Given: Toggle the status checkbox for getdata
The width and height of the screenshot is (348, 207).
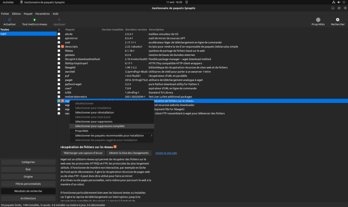Looking at the screenshot, I should pos(59,55).
